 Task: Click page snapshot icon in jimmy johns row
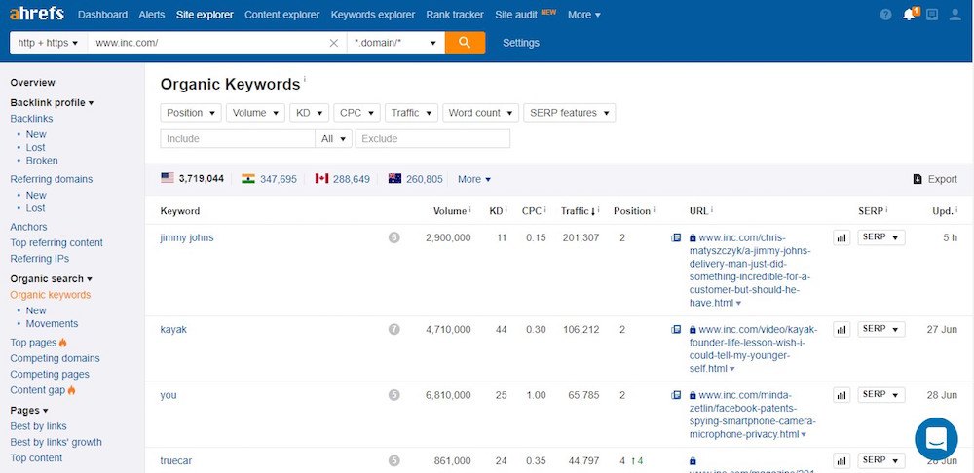pos(677,237)
